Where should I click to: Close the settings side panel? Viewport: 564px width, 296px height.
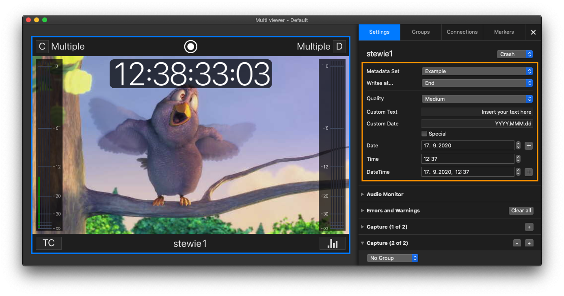[533, 32]
